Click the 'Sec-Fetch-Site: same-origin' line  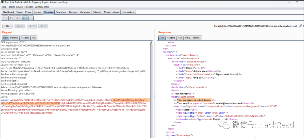tap(15, 74)
